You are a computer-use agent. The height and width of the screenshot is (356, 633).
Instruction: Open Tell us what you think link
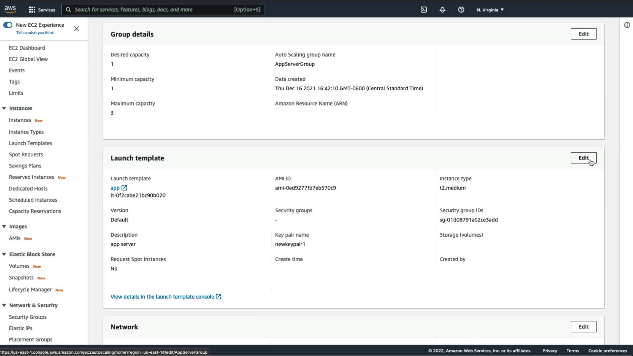(x=35, y=33)
